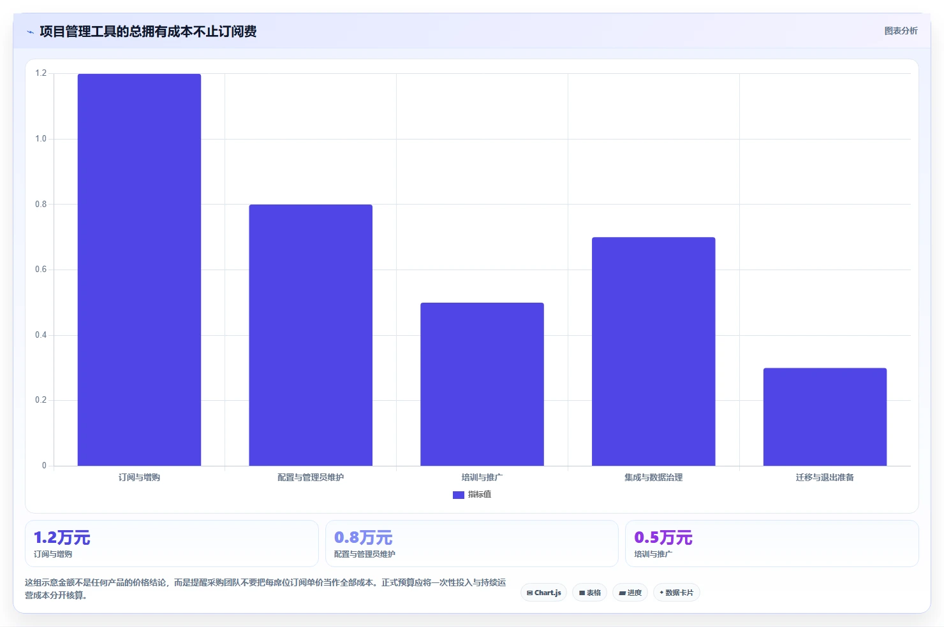Click the header icon beside the chart title

click(30, 32)
